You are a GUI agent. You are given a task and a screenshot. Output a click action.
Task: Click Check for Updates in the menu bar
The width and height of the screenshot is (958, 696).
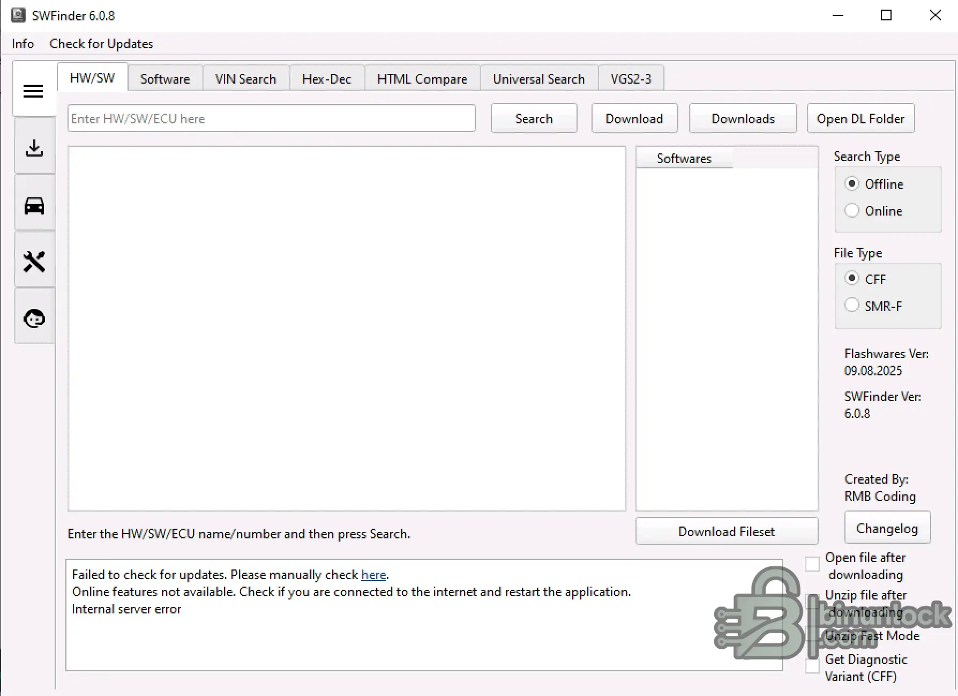101,43
